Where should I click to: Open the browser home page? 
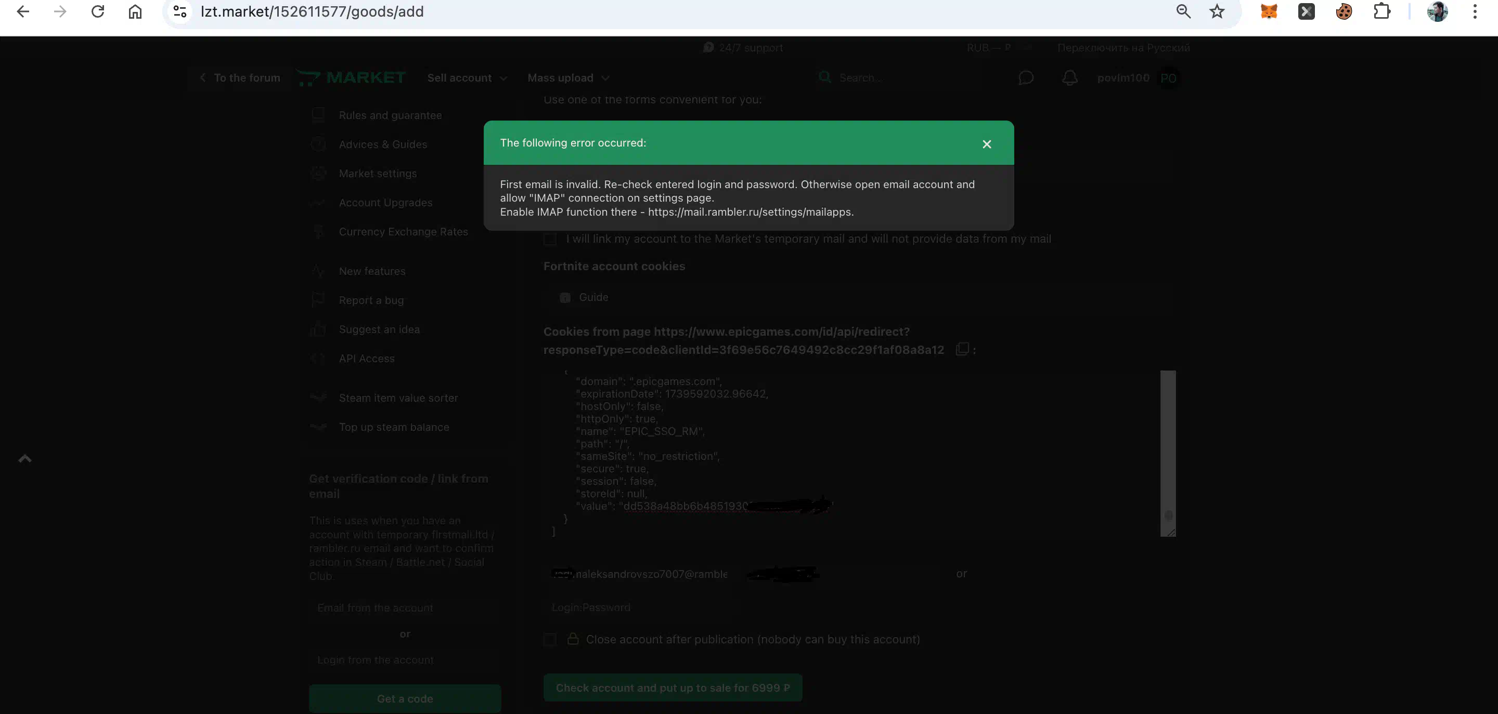coord(135,11)
